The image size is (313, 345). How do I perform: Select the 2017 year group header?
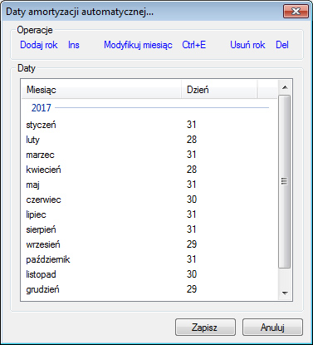point(149,107)
